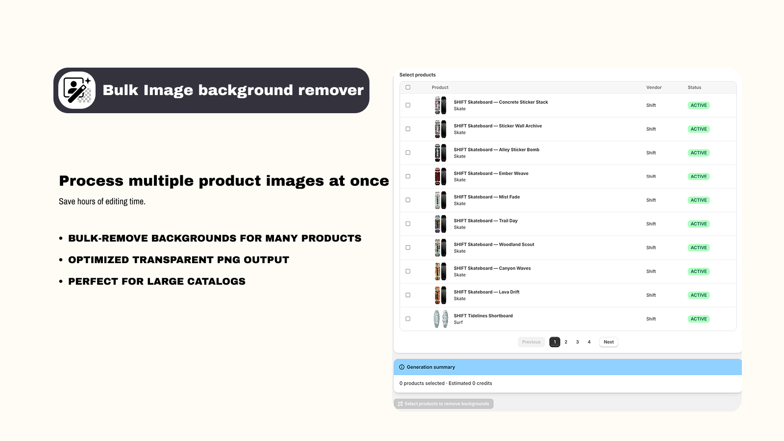Click the Product column header
Viewport: 784px width, 441px height.
pos(440,87)
